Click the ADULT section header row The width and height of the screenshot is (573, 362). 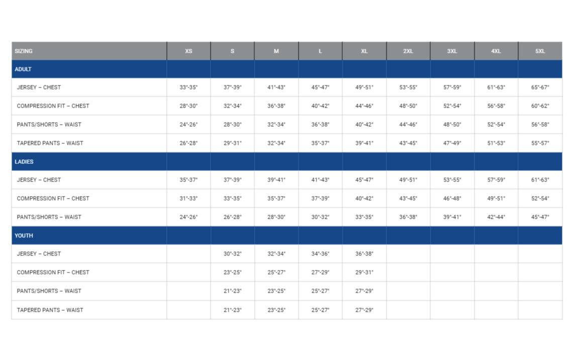pyautogui.click(x=23, y=69)
